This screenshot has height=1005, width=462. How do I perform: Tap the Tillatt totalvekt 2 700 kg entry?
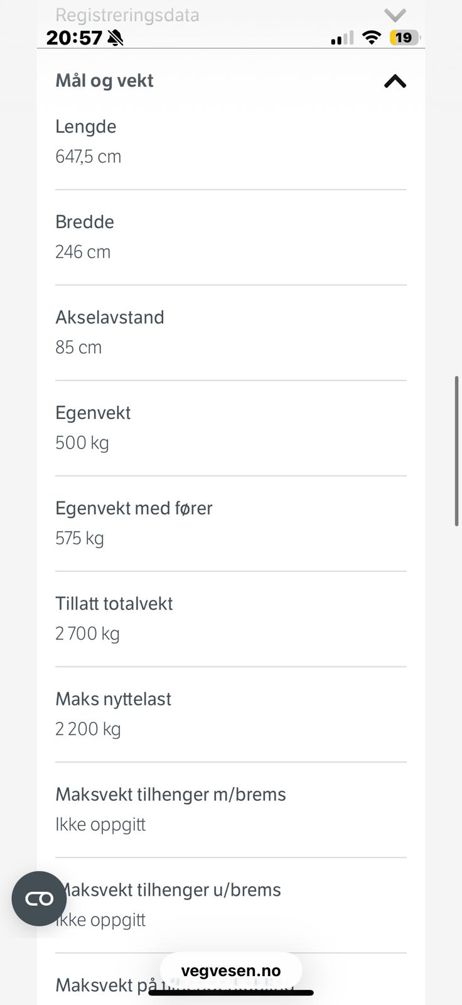coord(231,619)
